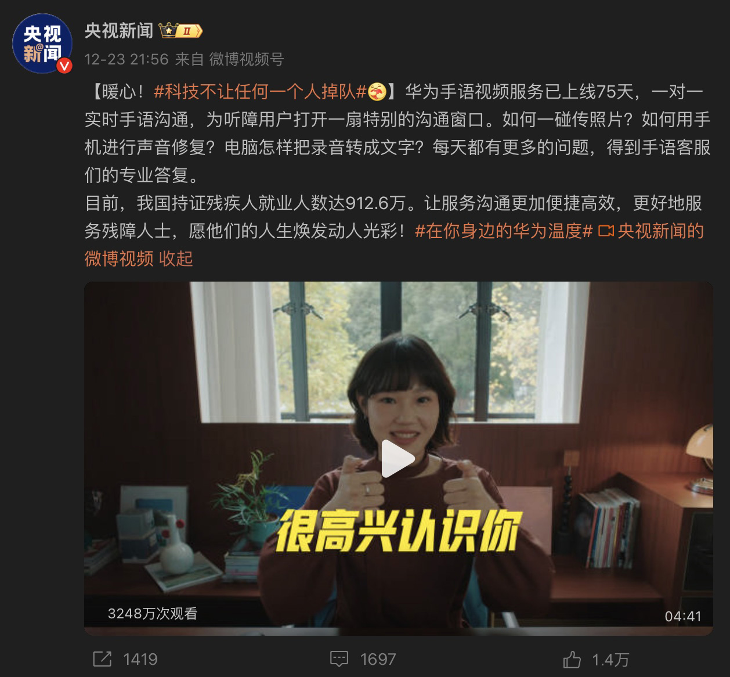Like the post with thumbs-up icon
The height and width of the screenshot is (677, 730).
[x=572, y=659]
